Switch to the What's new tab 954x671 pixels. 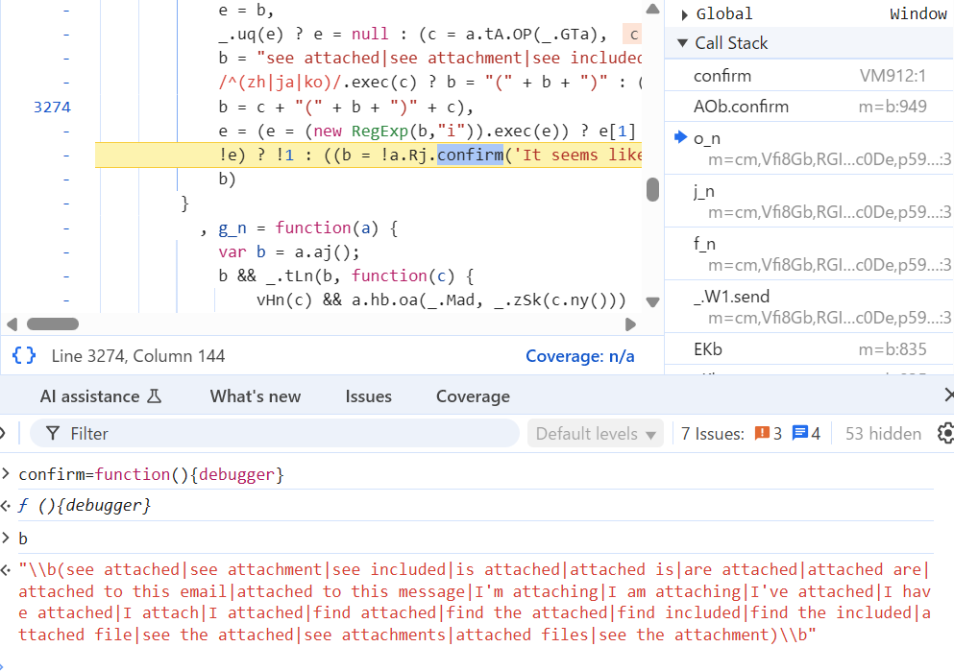[255, 396]
